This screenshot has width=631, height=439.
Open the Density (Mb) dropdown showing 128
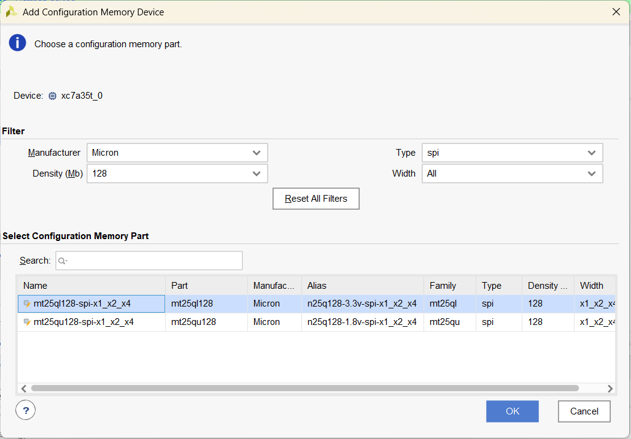[x=177, y=174]
